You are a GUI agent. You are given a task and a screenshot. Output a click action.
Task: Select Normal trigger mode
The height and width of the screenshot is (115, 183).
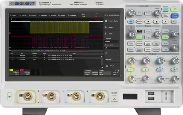point(148,31)
